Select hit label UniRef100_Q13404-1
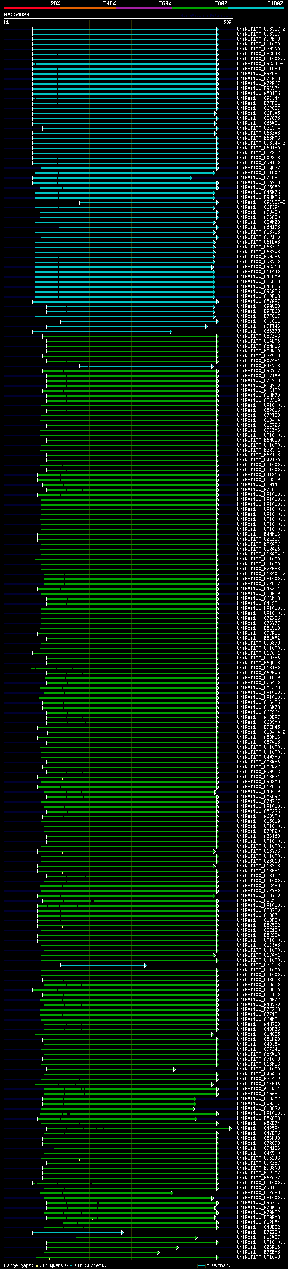The width and height of the screenshot is (288, 1269). 261,554
